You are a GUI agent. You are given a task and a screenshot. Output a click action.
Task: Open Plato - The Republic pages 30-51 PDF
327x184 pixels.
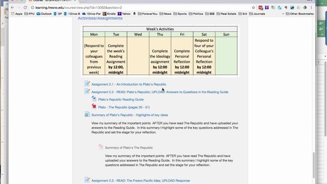pos(124,107)
